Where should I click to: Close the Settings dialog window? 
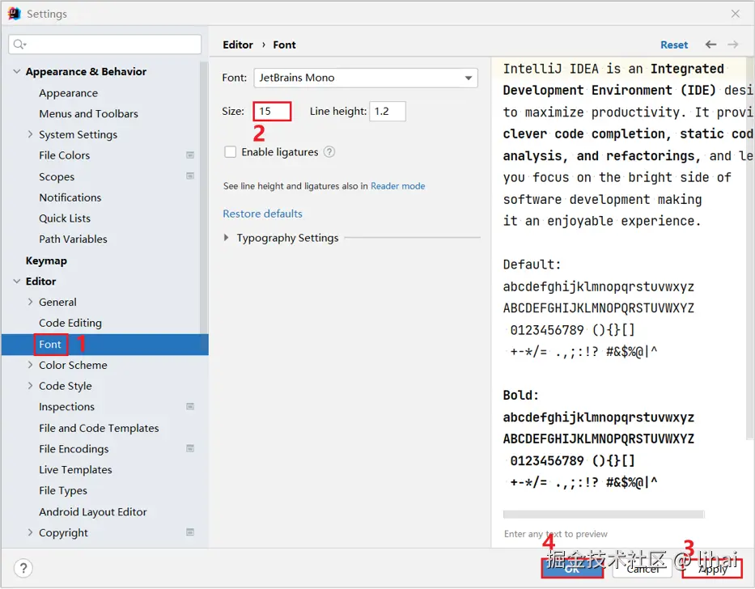click(736, 14)
